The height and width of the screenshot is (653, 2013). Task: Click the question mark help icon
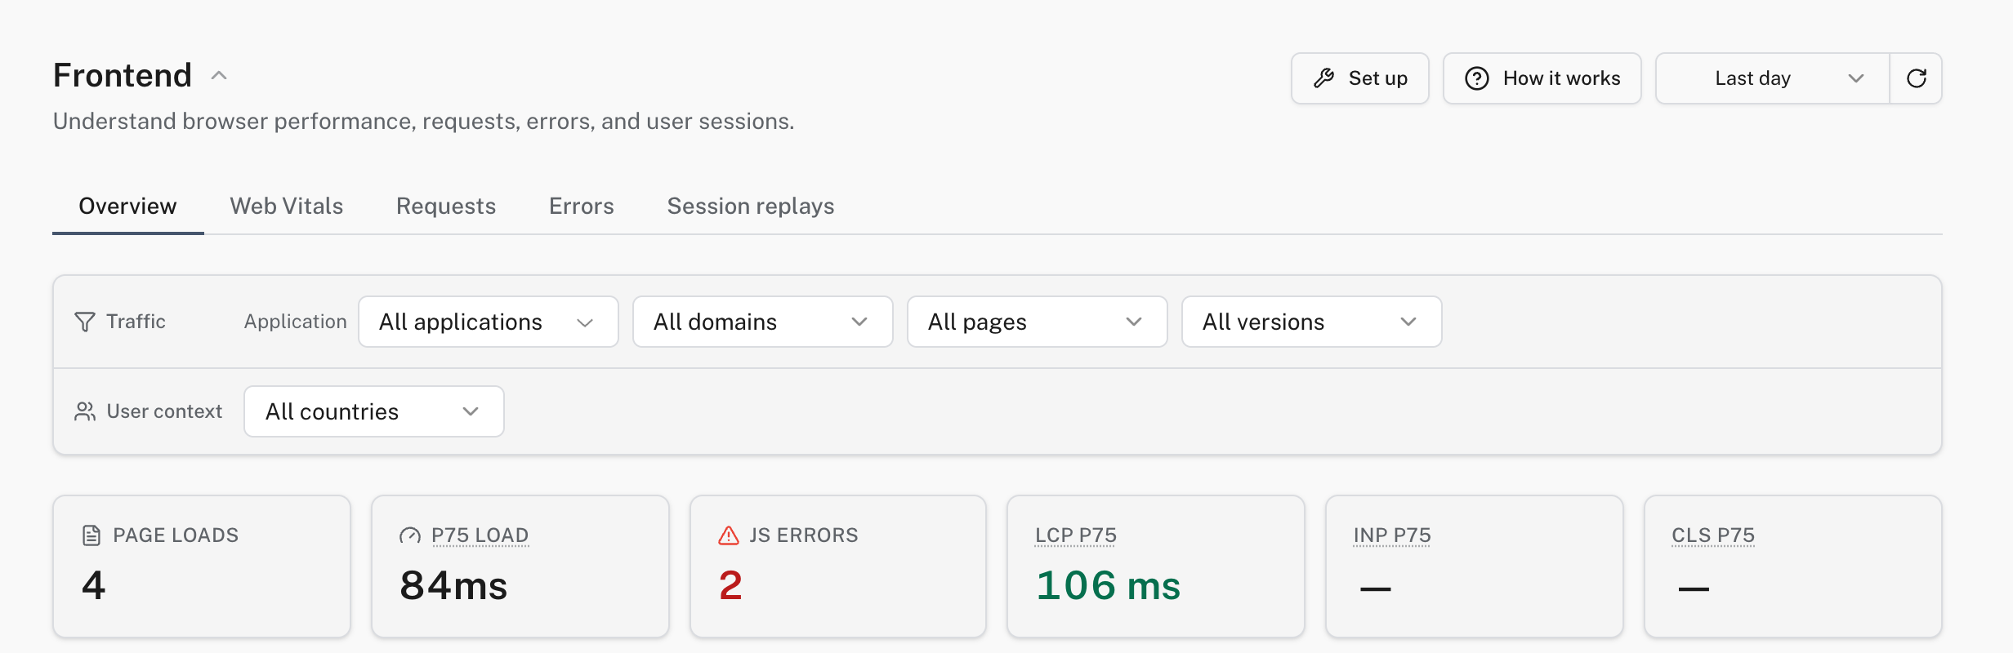coord(1476,78)
